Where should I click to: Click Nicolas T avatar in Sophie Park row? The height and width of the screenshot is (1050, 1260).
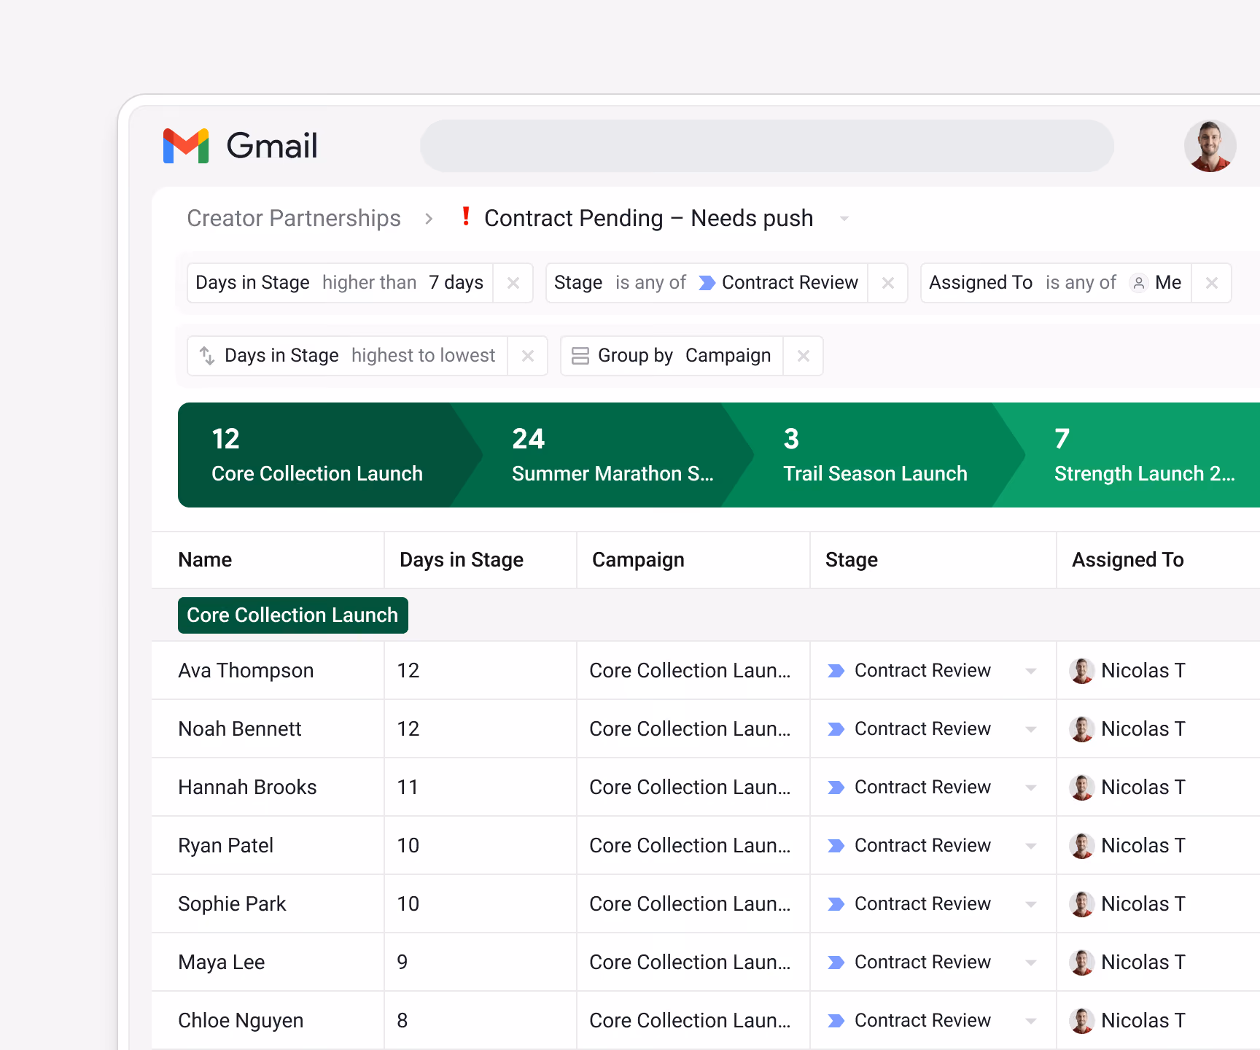pyautogui.click(x=1082, y=904)
